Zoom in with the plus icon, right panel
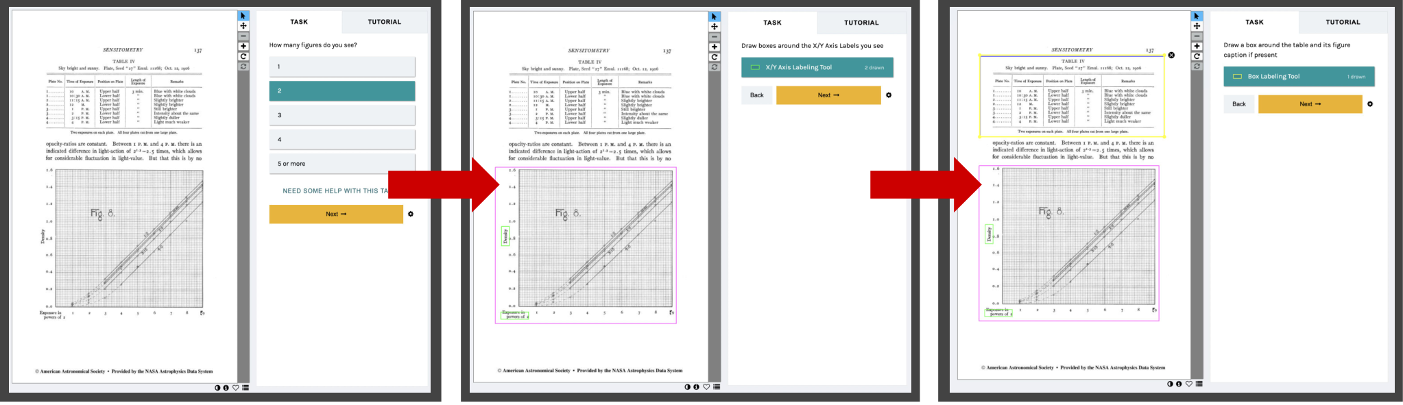This screenshot has height=405, width=1403. click(x=1197, y=46)
